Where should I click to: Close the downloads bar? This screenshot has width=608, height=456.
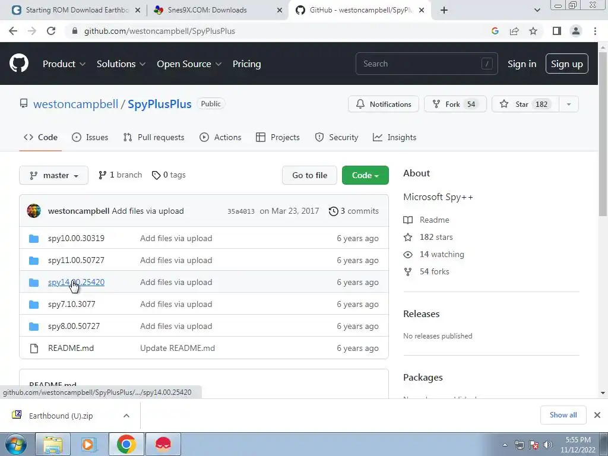(x=597, y=415)
